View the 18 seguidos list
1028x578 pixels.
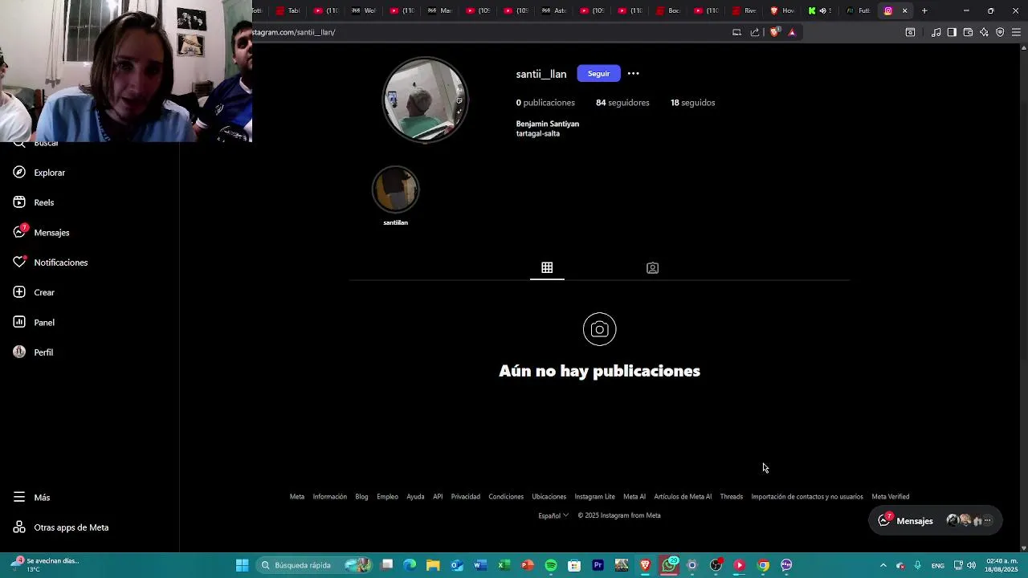click(x=692, y=103)
